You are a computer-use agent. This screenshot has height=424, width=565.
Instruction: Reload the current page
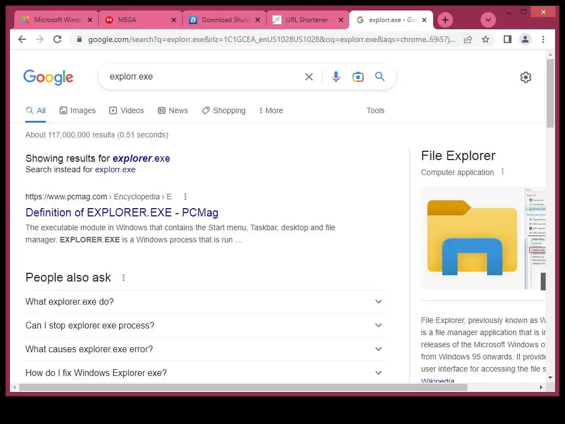tap(57, 39)
